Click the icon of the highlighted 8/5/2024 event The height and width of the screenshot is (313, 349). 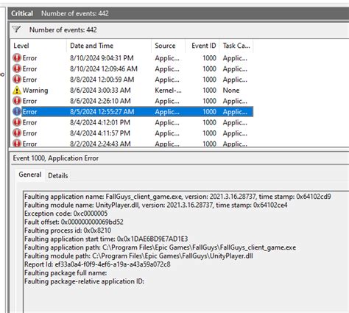[17, 112]
